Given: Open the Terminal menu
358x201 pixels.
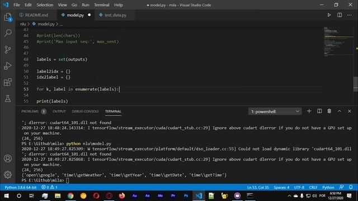Looking at the screenshot, I should pos(102,5).
